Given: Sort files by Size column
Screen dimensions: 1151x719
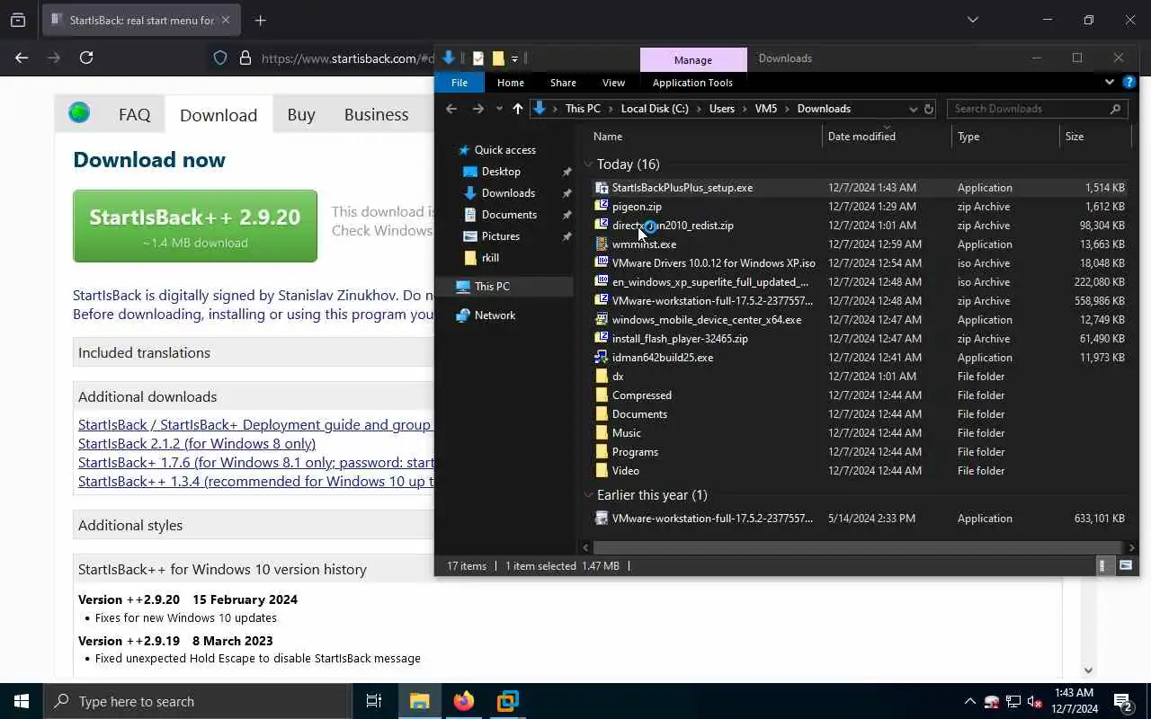Looking at the screenshot, I should point(1075,137).
